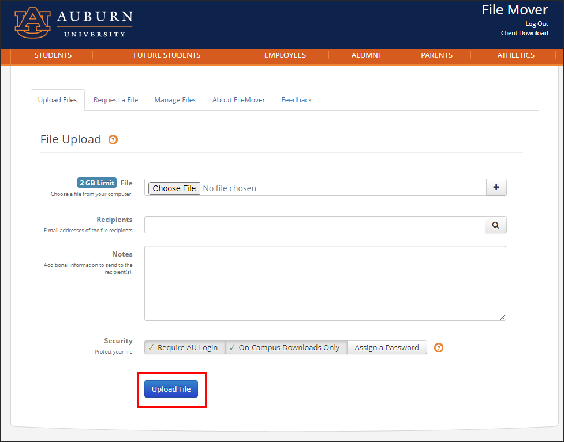This screenshot has height=442, width=564.
Task: Go to STUDENTS in navigation bar
Action: tap(53, 55)
